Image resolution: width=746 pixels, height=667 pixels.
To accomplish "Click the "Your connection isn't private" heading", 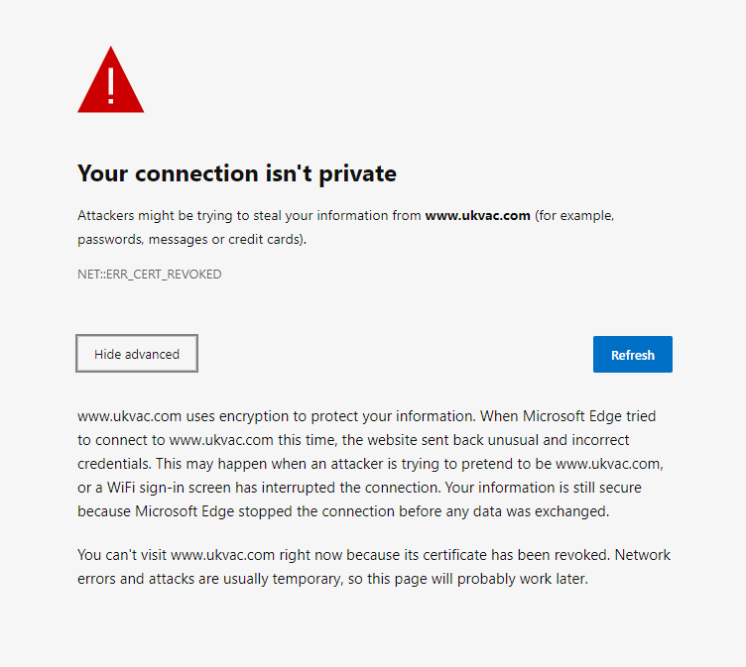I will click(237, 174).
